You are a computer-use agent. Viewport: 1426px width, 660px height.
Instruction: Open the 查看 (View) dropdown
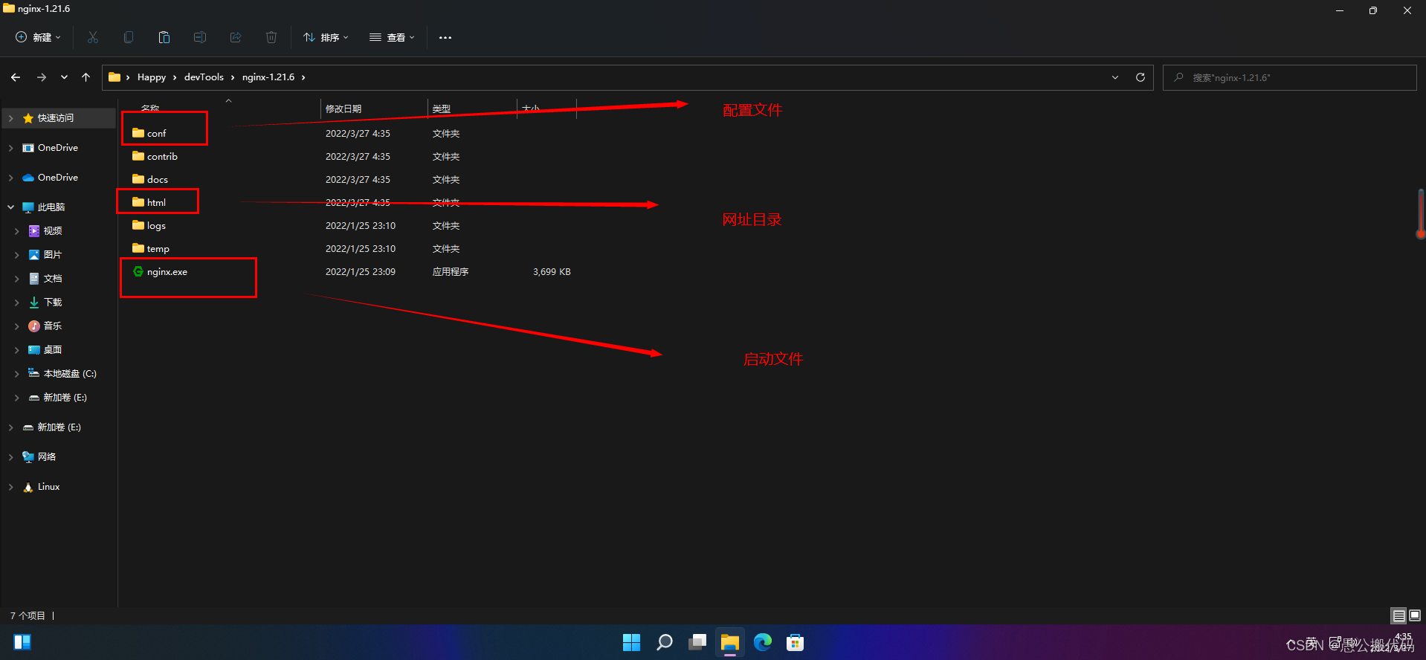[392, 37]
